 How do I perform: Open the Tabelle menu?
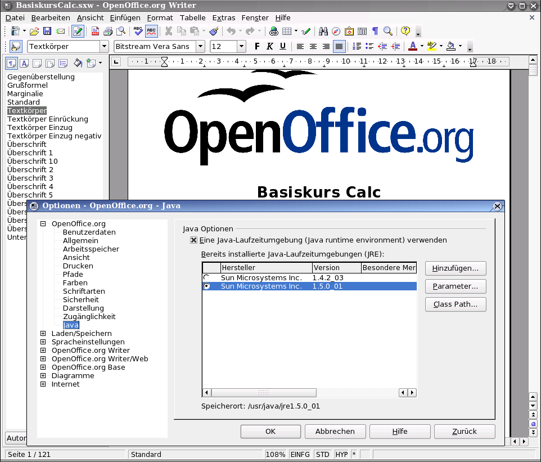(x=192, y=17)
